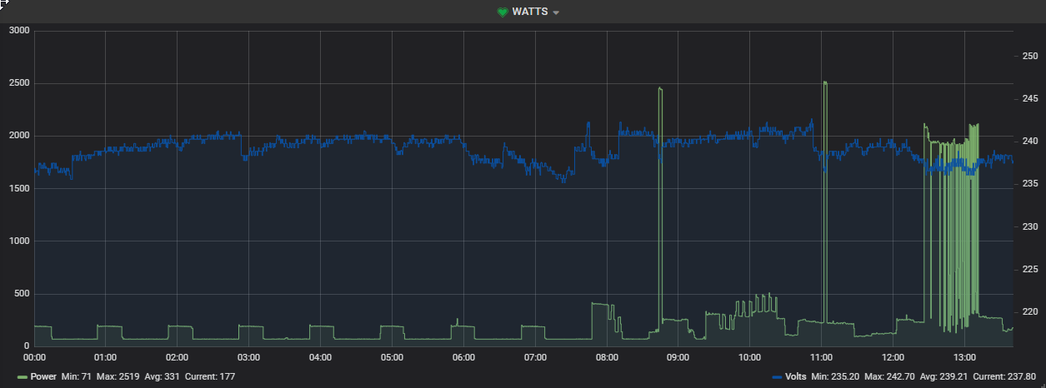Image resolution: width=1046 pixels, height=388 pixels.
Task: Click the green Power legend color swatch
Action: (23, 377)
